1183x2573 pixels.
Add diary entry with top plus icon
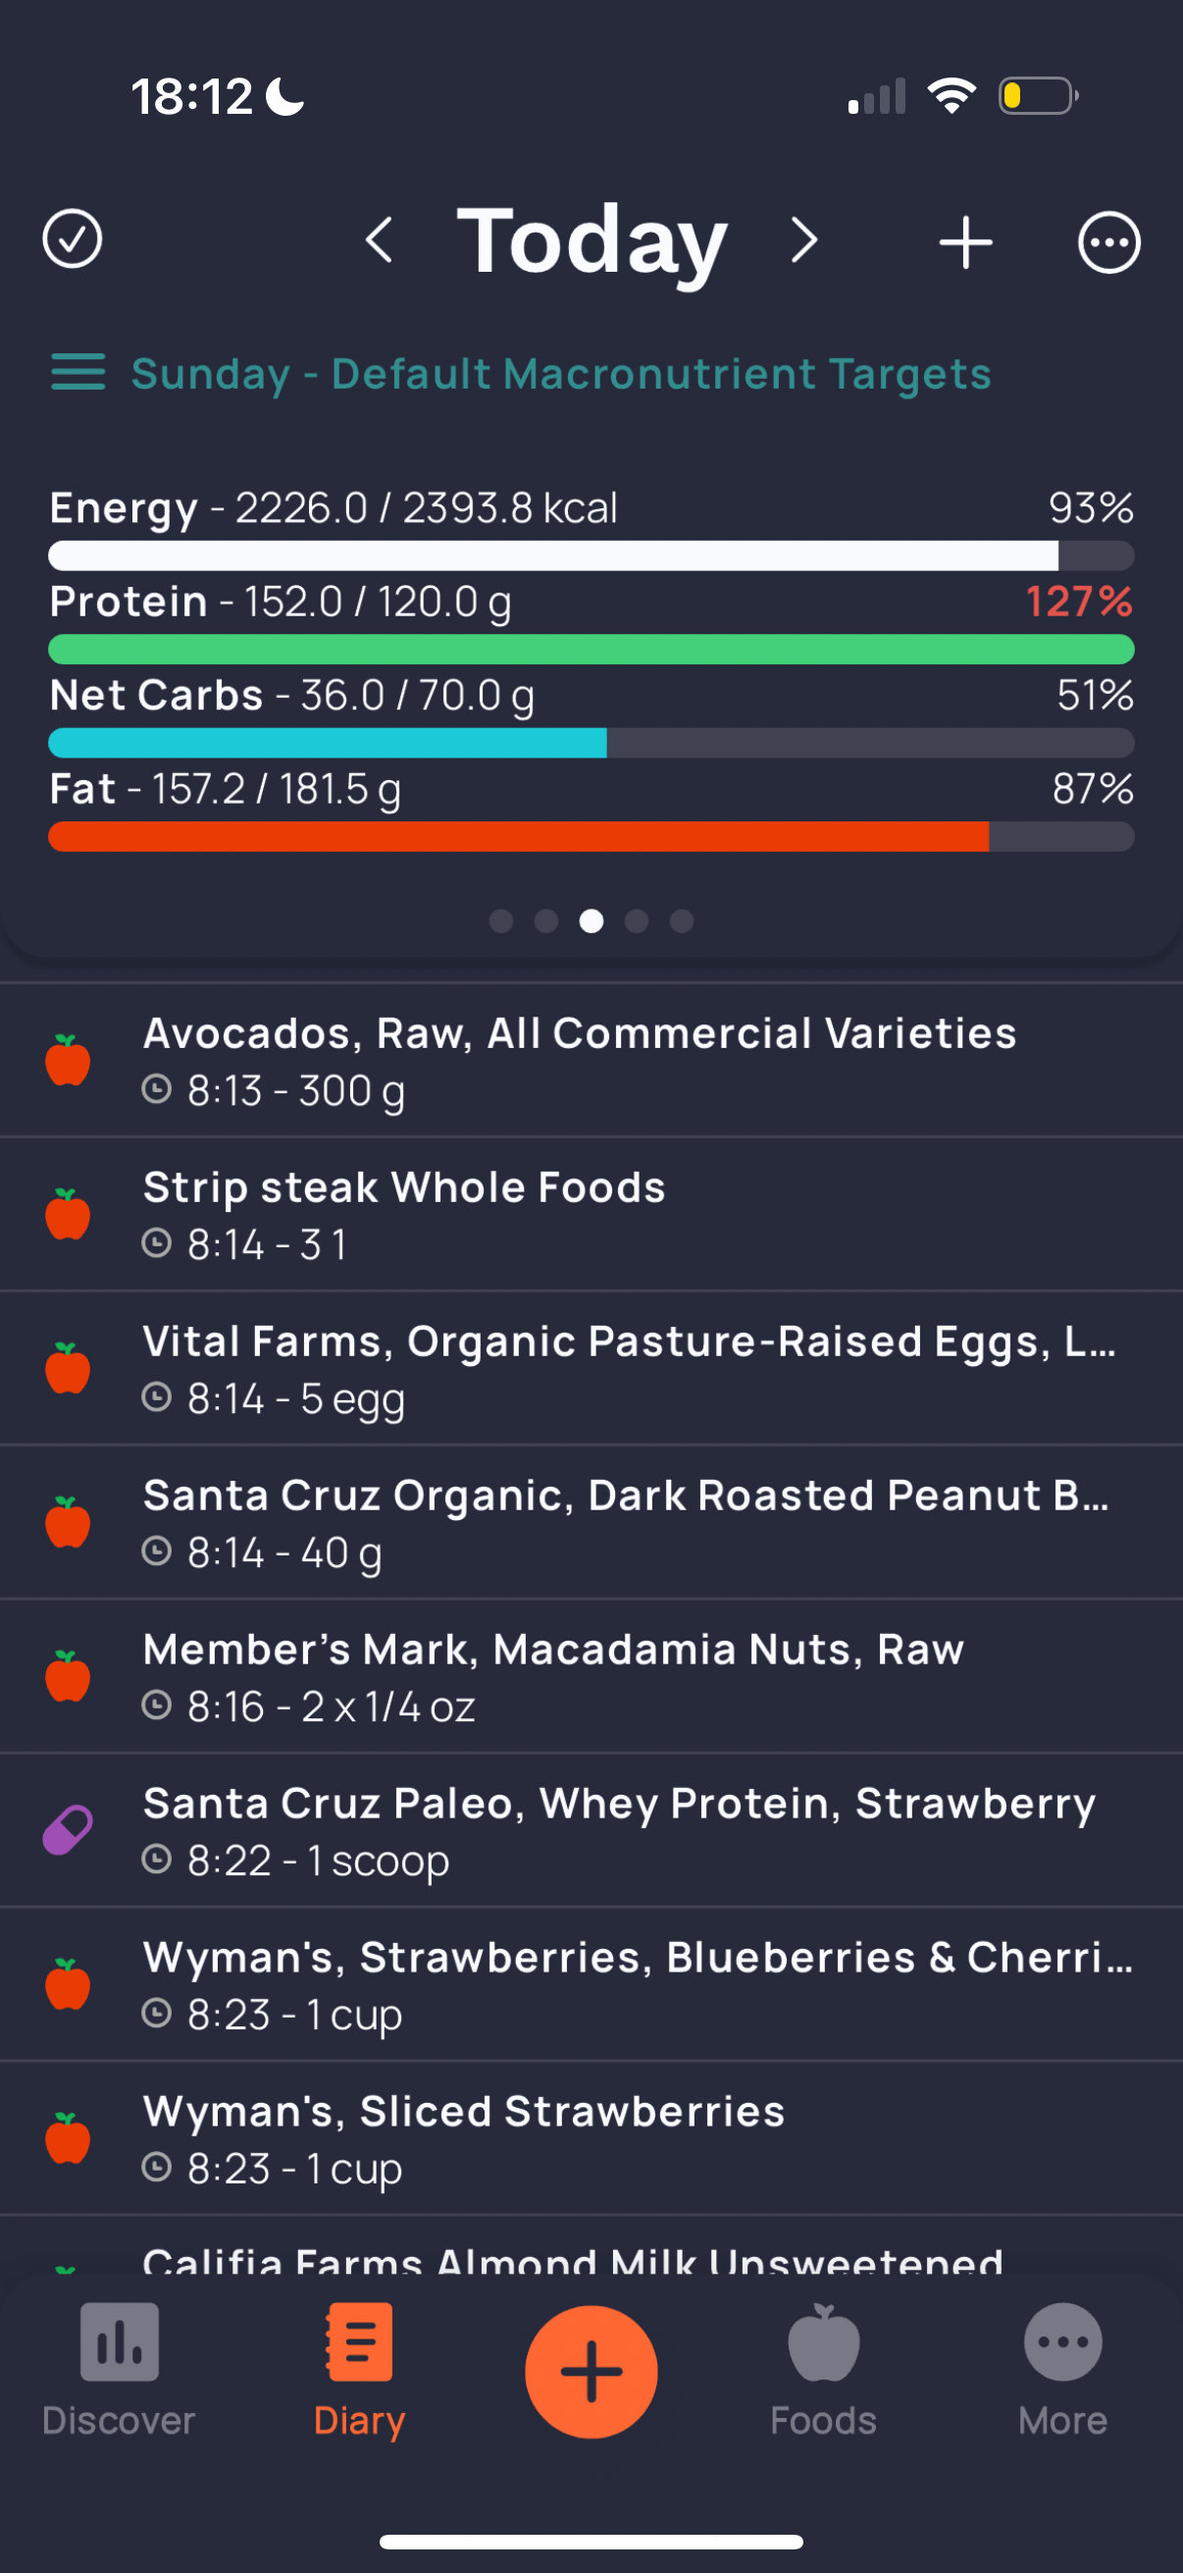click(x=965, y=241)
